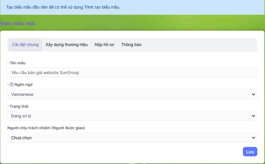Switch to the Cài đặt chung tab
The height and width of the screenshot is (164, 265).
25,45
